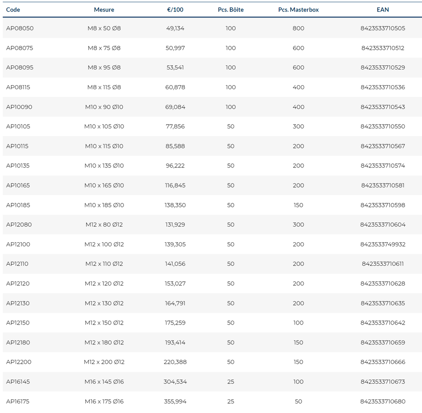Select product code AP08115

[18, 87]
